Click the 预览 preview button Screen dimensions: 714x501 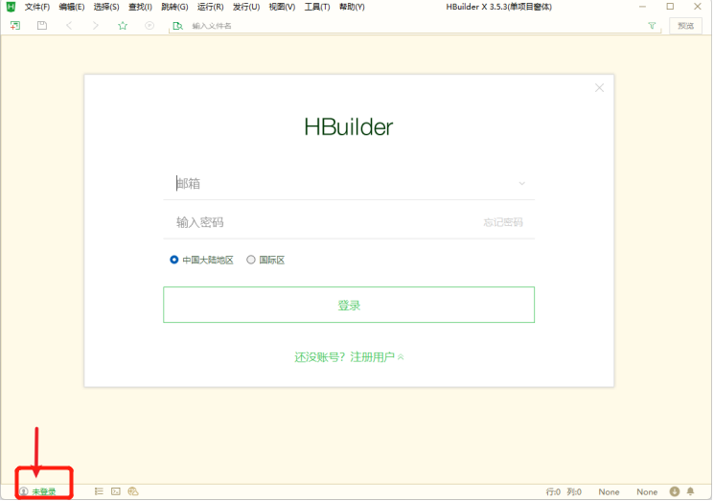(x=686, y=26)
